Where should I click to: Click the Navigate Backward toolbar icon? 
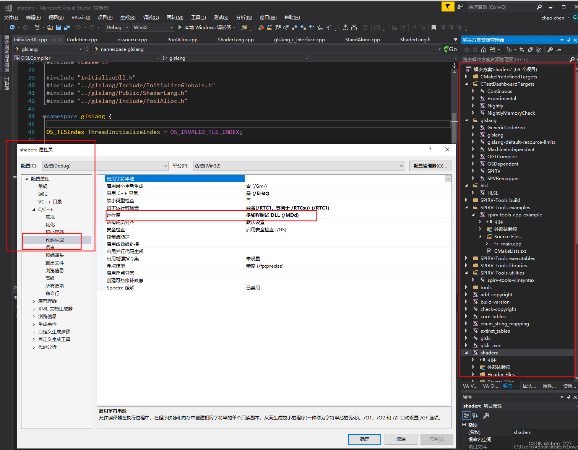click(13, 28)
